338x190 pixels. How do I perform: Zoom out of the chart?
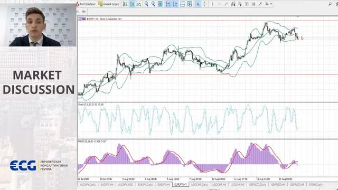(153, 4)
